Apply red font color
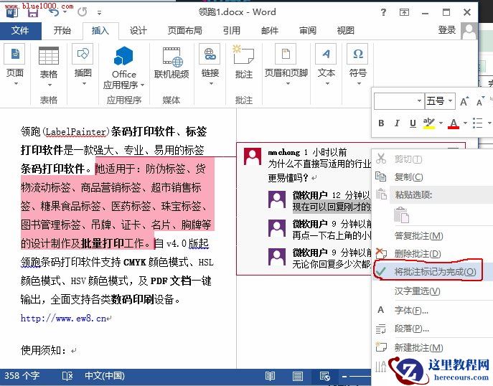This screenshot has height=386, width=493. tap(454, 123)
